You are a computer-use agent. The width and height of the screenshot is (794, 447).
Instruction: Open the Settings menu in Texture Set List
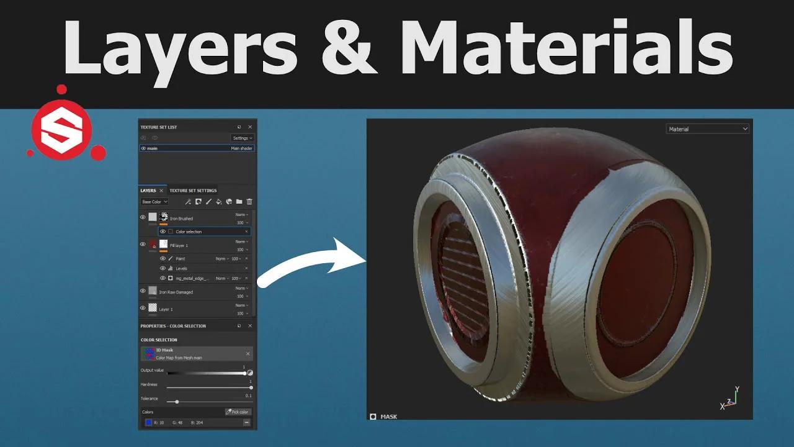click(243, 138)
